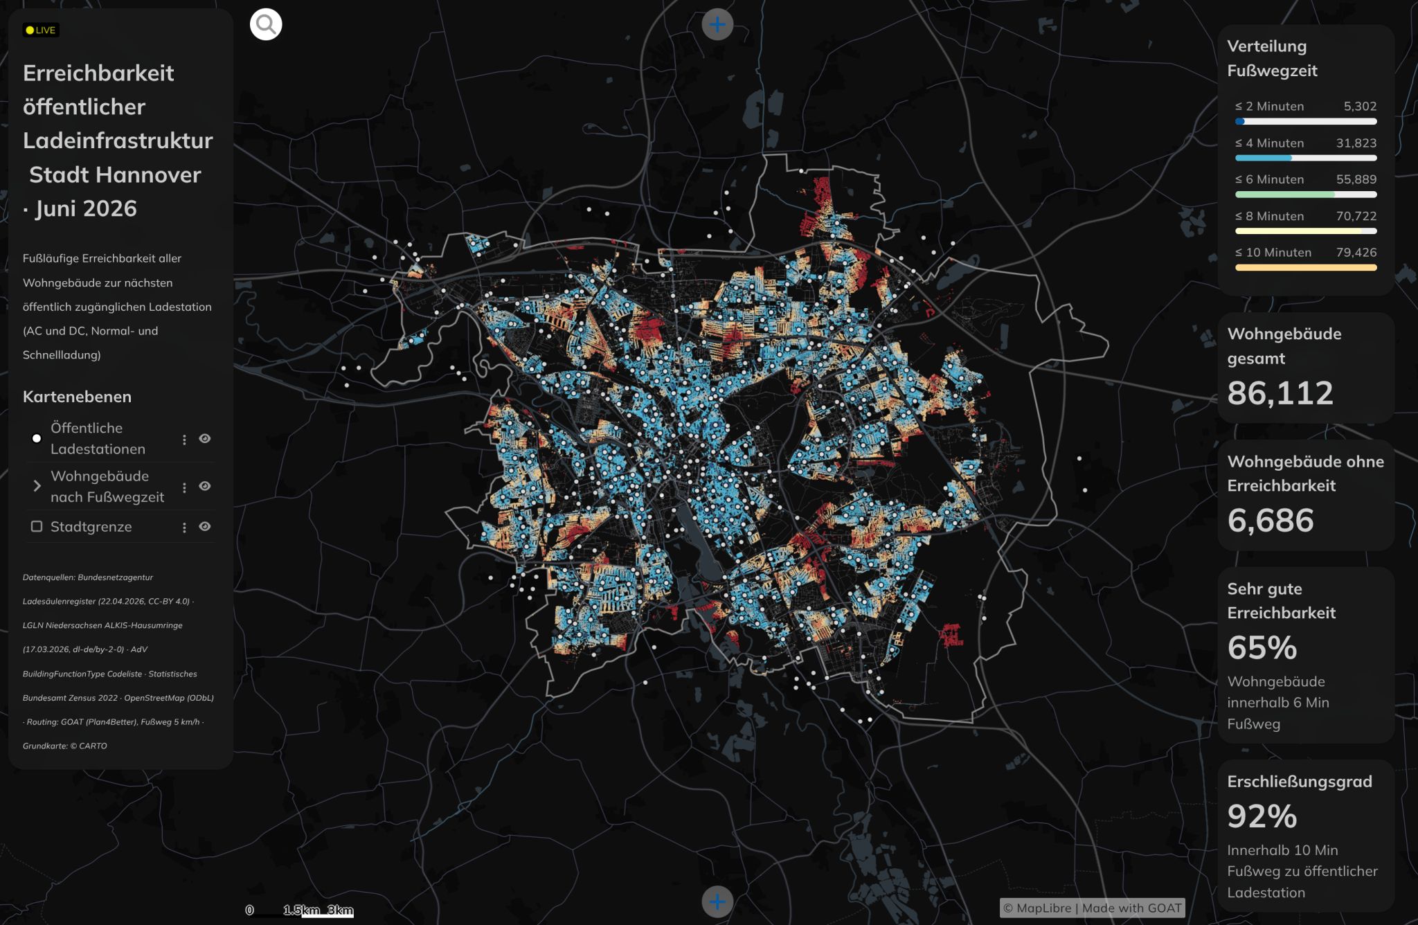
Task: Click the top blue plus button on map
Action: [717, 25]
